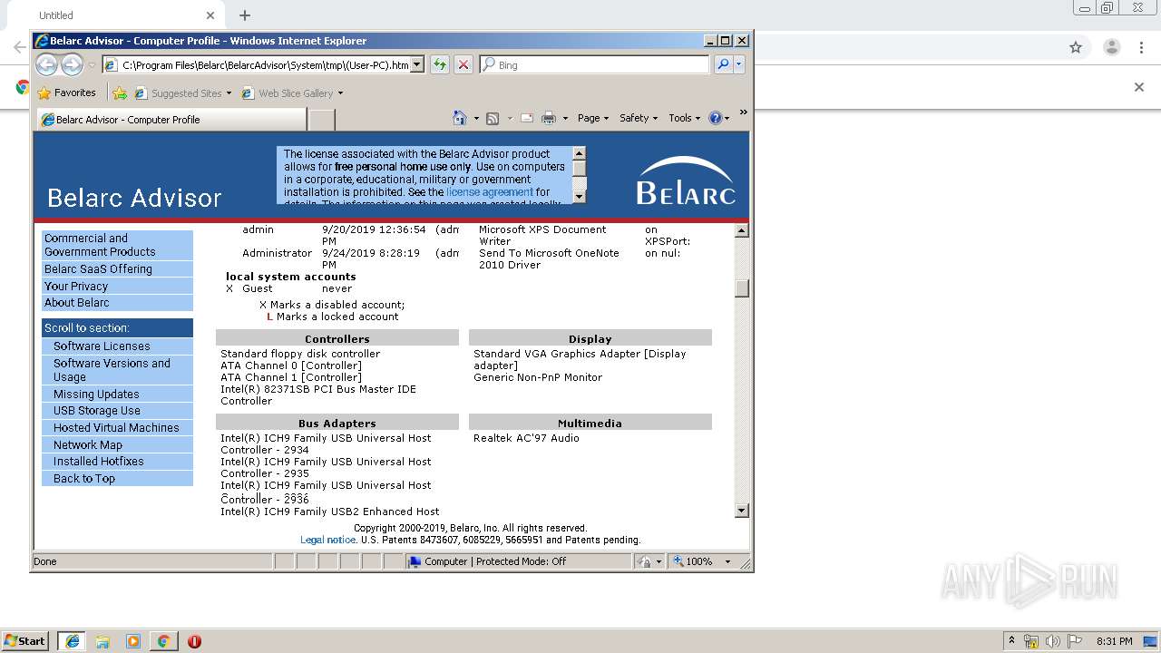Open the Start menu button
This screenshot has height=653, width=1161.
click(24, 641)
